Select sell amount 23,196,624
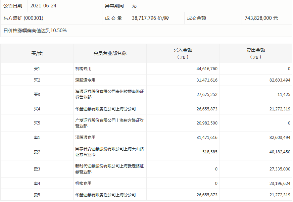This screenshot has height=202, width=293. [x=280, y=184]
